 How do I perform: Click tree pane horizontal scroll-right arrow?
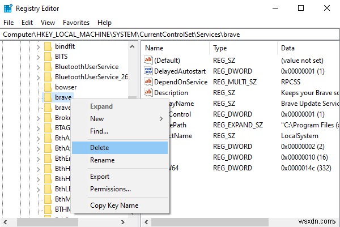[x=123, y=222]
